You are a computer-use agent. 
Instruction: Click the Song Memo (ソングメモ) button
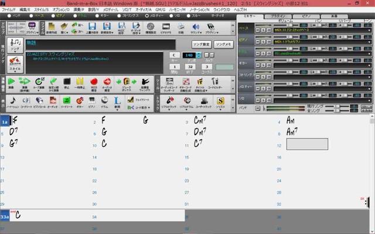pyautogui.click(x=224, y=44)
